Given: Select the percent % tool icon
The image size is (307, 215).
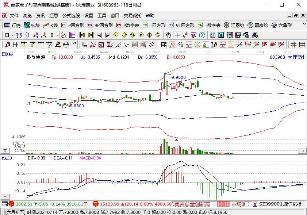Looking at the screenshot, I should point(181,45).
